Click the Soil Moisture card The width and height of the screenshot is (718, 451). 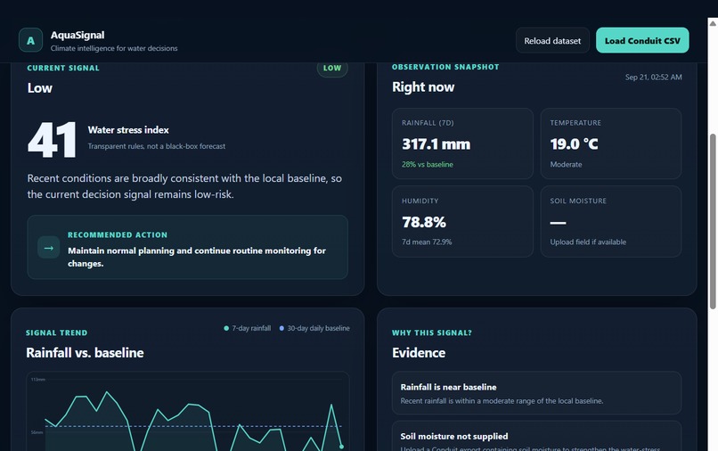tap(611, 221)
